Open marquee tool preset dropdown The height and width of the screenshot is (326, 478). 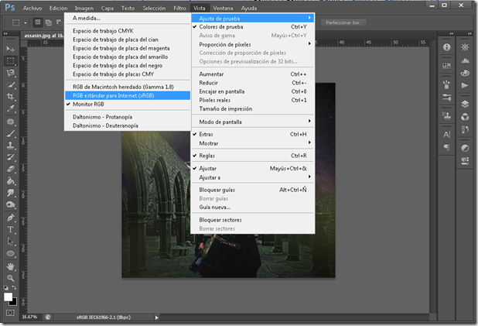click(26, 23)
